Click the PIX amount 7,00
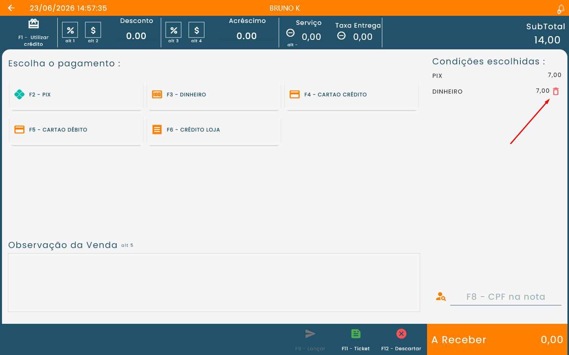The height and width of the screenshot is (355, 569). coord(554,75)
